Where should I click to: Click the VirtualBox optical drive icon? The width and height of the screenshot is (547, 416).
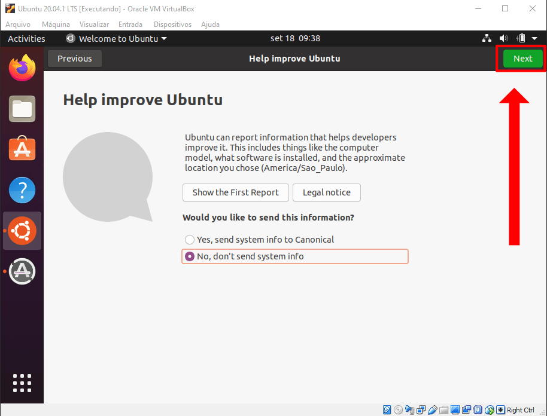[x=398, y=410]
